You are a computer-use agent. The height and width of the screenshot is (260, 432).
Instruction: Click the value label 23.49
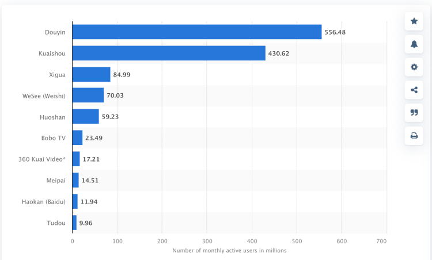(x=94, y=138)
